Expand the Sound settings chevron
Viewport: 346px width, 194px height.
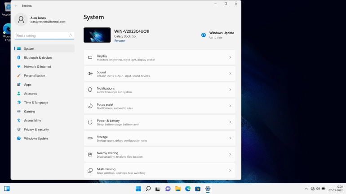pos(230,73)
